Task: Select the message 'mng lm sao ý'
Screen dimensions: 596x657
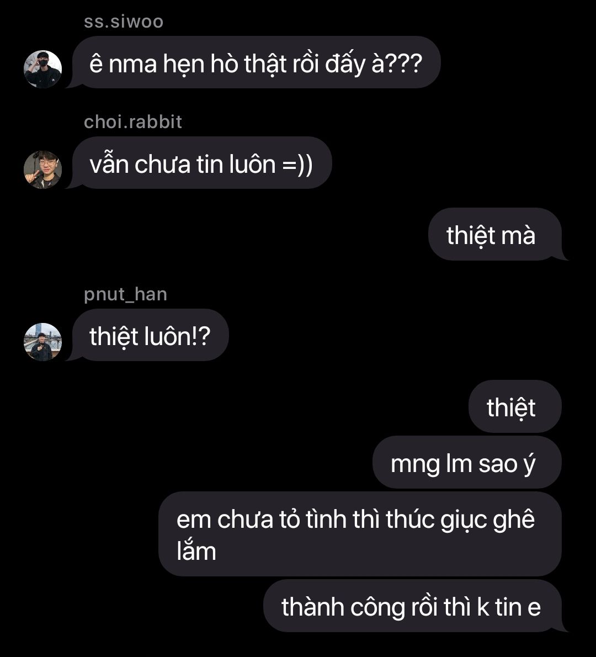Action: coord(466,462)
